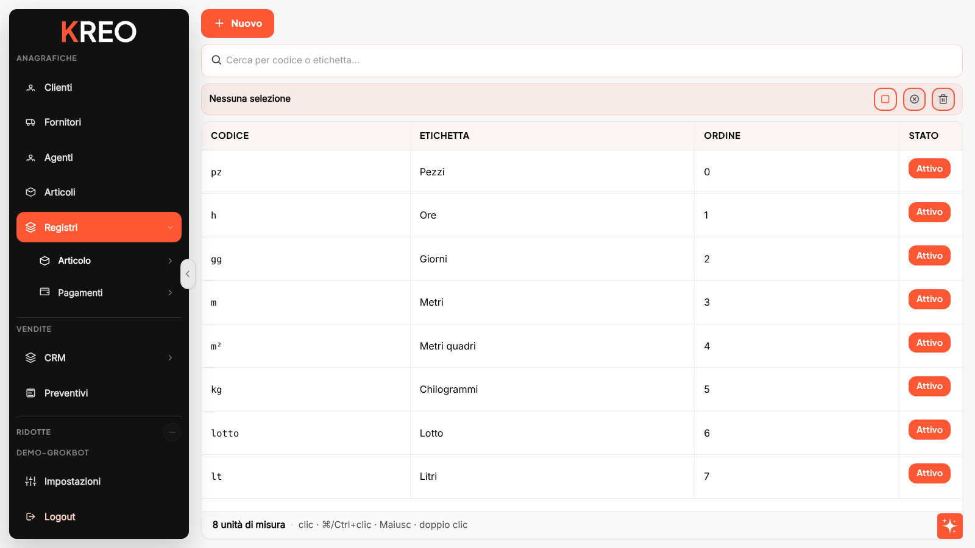Select the row with code pz

pos(582,172)
